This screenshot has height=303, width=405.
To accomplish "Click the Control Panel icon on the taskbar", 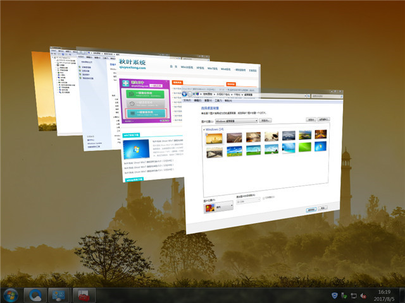I will tap(59, 295).
